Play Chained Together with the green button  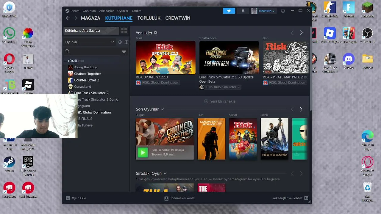point(143,152)
